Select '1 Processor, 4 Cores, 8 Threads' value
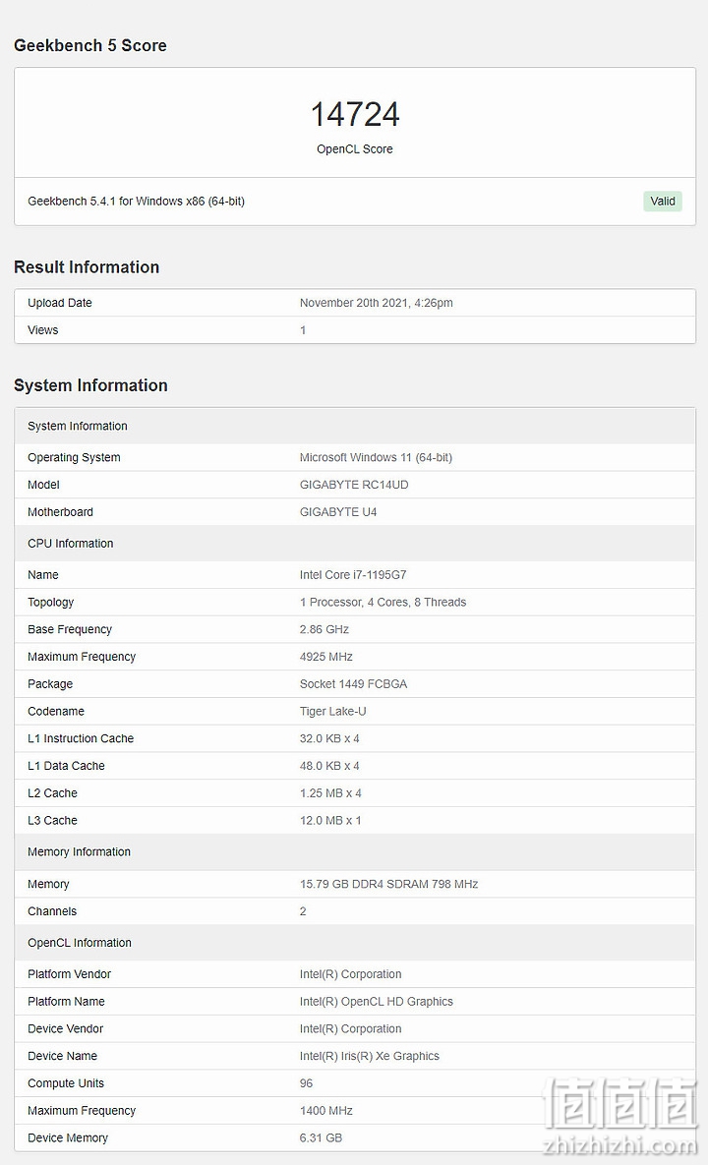708x1165 pixels. [x=383, y=603]
